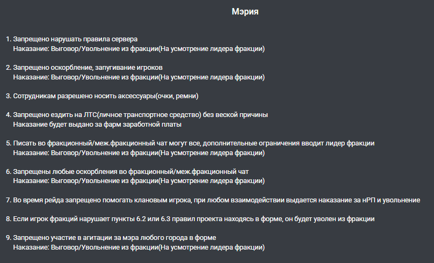Click the punishment line under rule 2
The width and height of the screenshot is (434, 263).
click(x=139, y=77)
